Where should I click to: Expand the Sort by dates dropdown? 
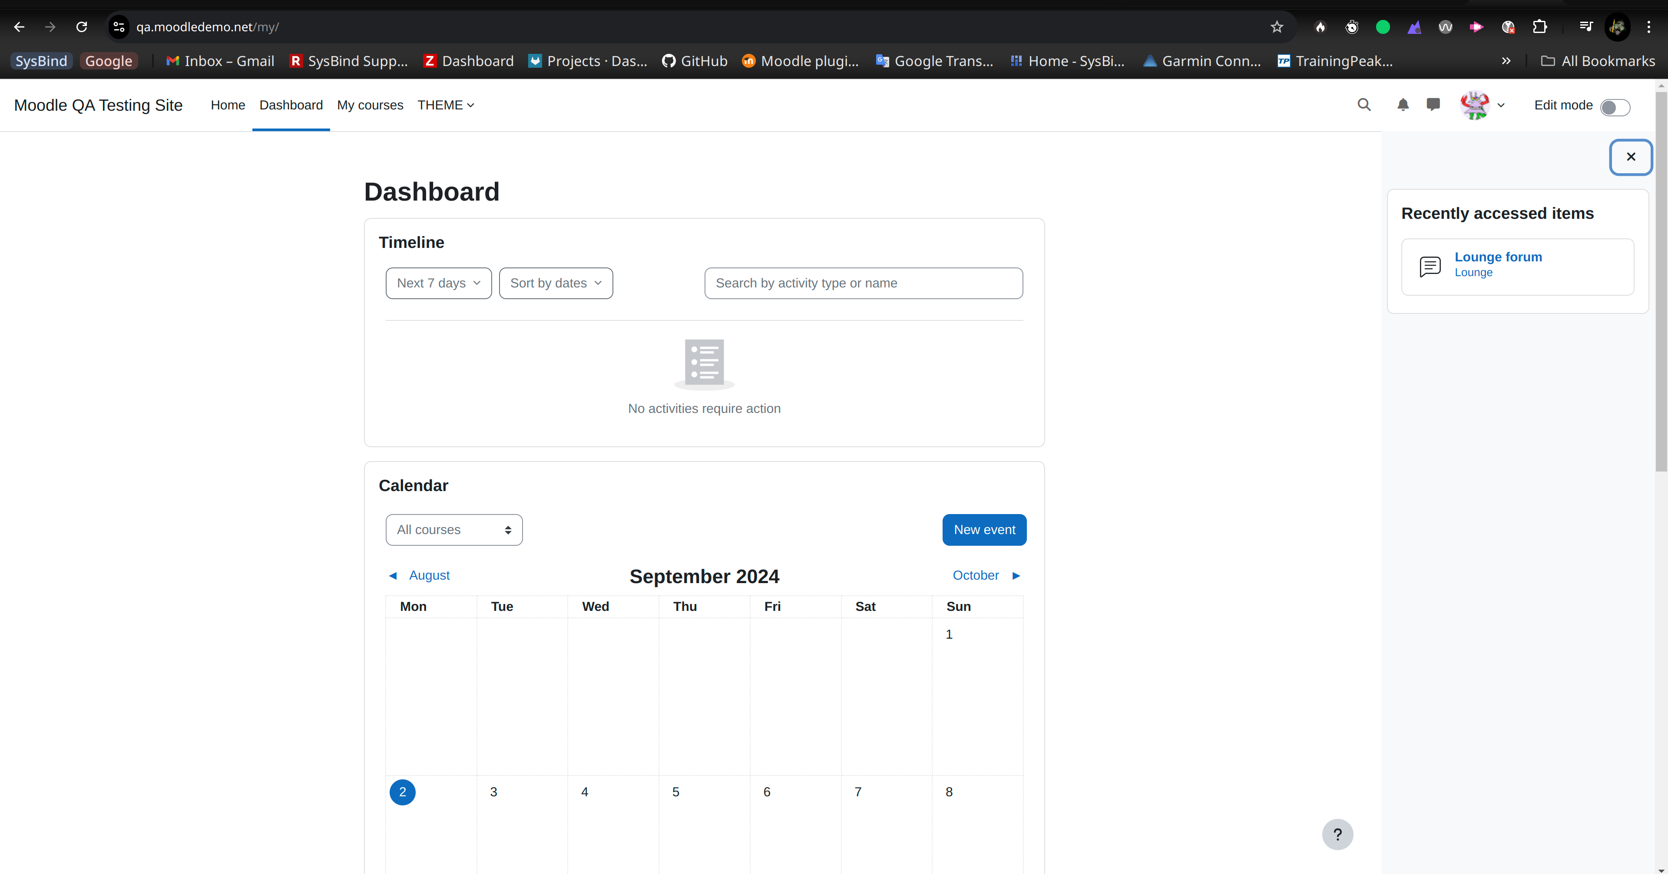(556, 283)
